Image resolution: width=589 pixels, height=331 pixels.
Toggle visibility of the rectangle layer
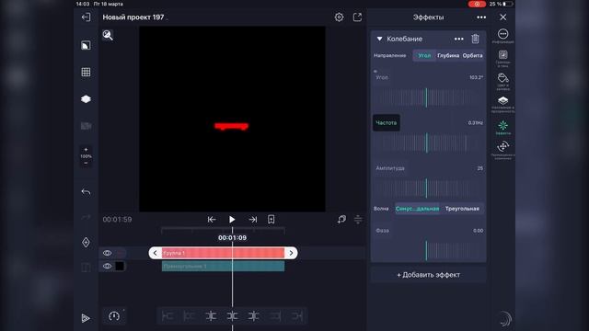[107, 266]
